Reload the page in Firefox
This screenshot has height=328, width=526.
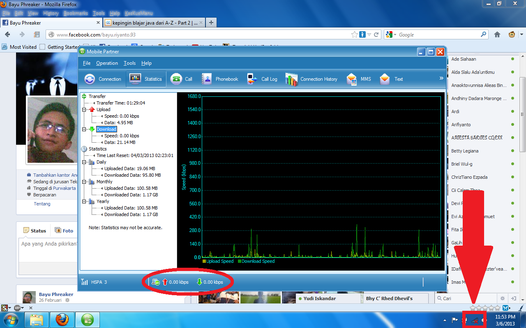376,35
